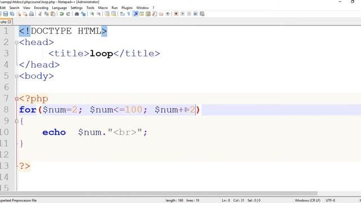Collapse the brace fold marker on line 9
The width and height of the screenshot is (361, 203).
[x=16, y=121]
